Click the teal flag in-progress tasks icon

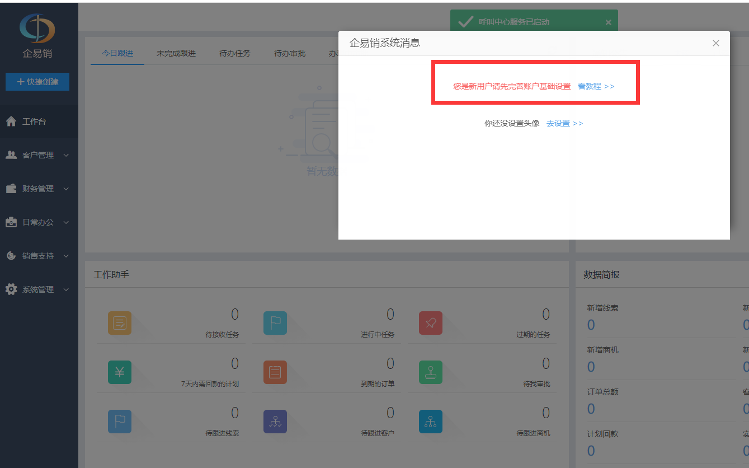(275, 323)
